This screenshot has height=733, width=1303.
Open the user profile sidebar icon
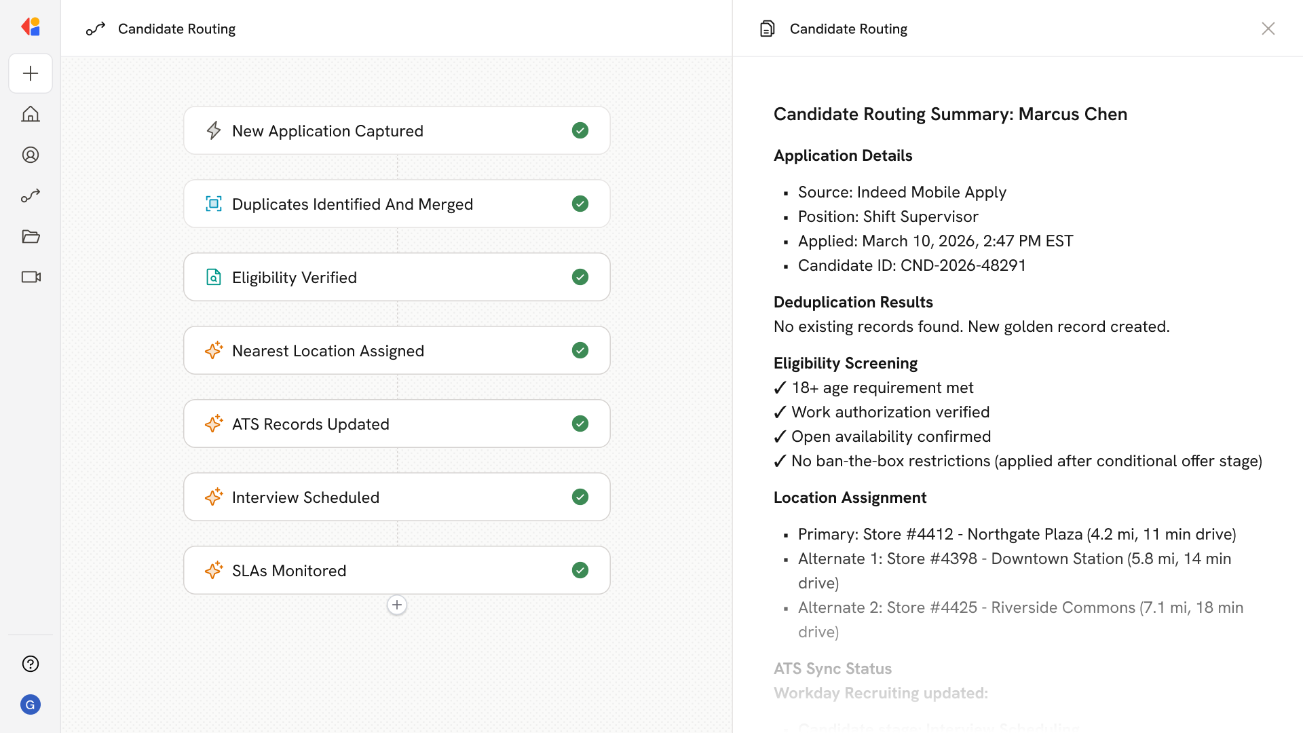pos(31,155)
